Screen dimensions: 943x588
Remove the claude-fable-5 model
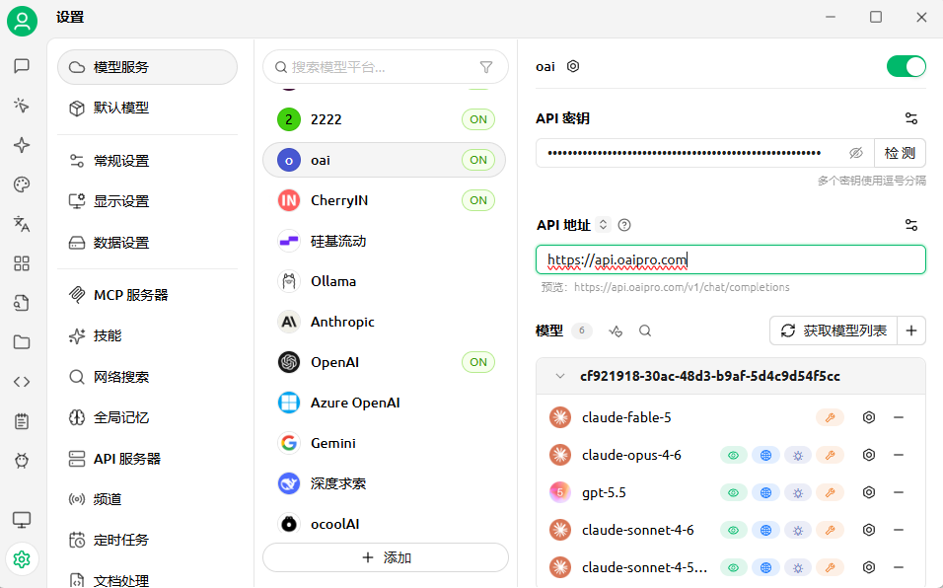click(899, 417)
